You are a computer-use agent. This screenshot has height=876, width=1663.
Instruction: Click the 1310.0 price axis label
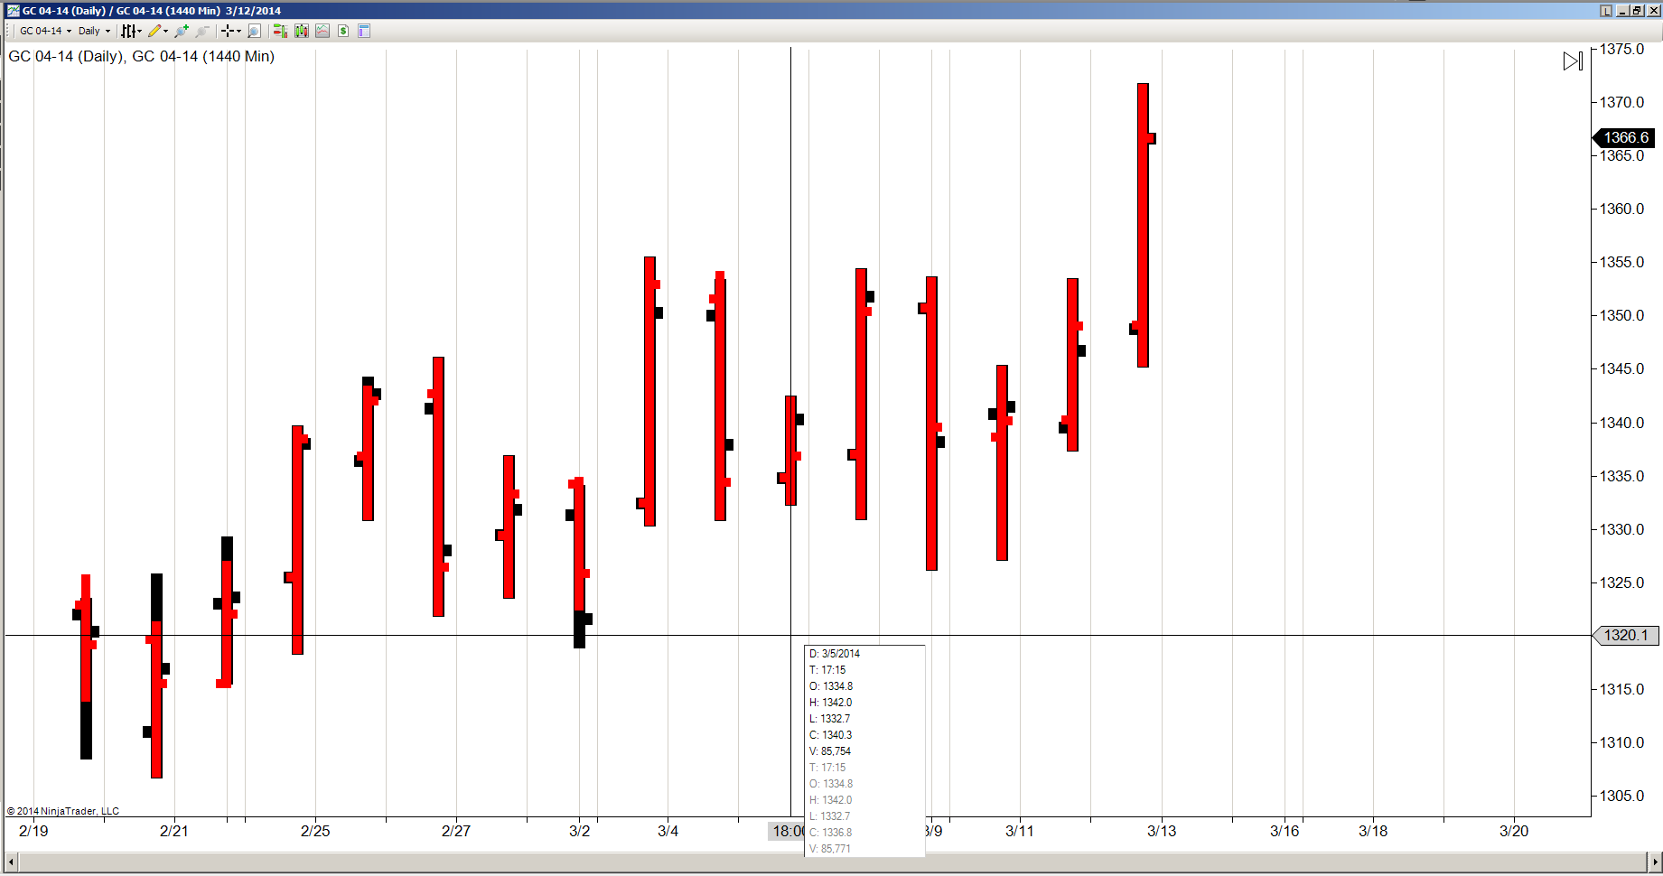tap(1622, 742)
